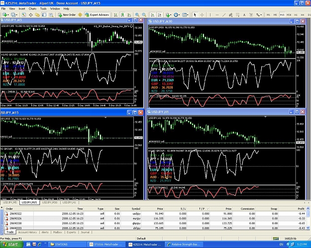The image size is (311, 248).
Task: Open the New Chart toolbar icon
Action: pyautogui.click(x=4, y=15)
